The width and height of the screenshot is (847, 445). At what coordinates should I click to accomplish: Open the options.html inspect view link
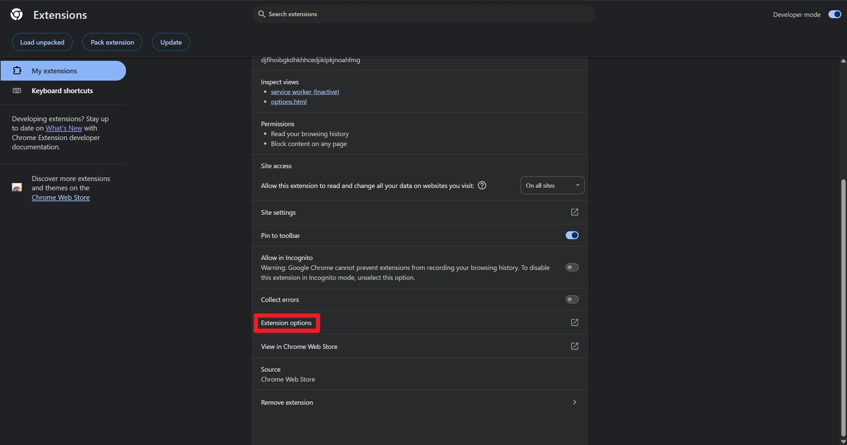pos(288,101)
